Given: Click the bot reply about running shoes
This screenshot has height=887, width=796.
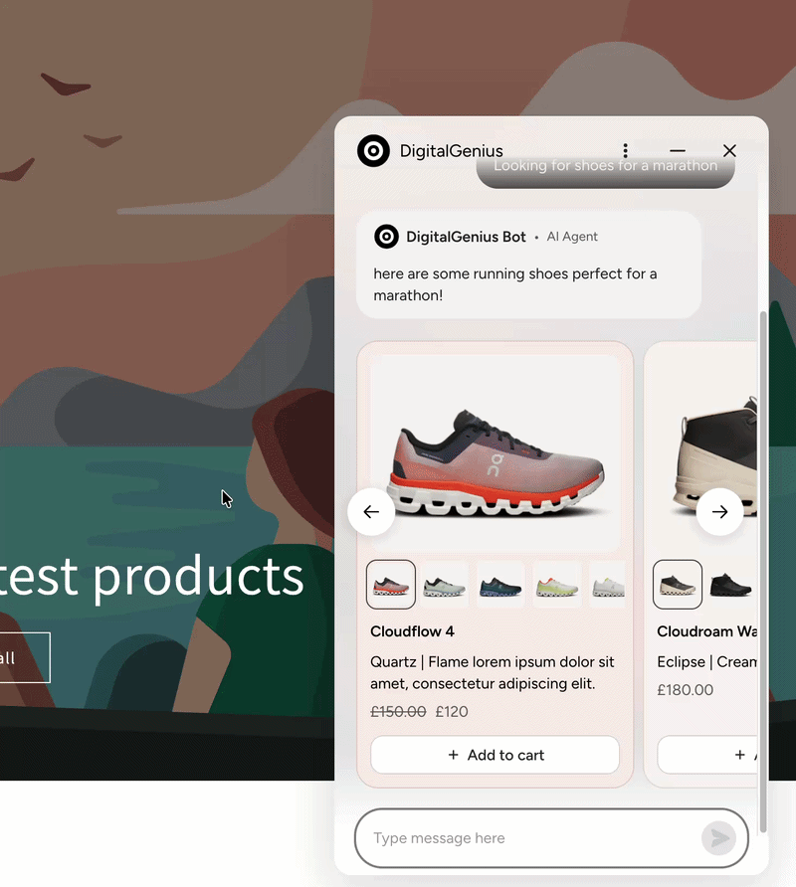Looking at the screenshot, I should 514,284.
